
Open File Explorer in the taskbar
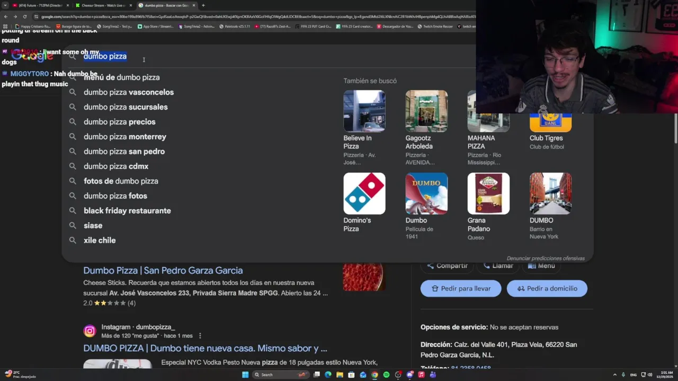click(x=340, y=375)
